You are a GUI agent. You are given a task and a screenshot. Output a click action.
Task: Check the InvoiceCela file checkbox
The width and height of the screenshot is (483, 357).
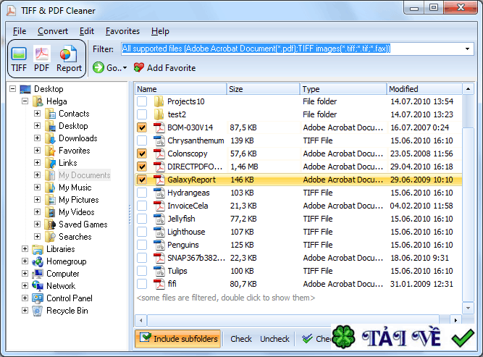(x=142, y=206)
